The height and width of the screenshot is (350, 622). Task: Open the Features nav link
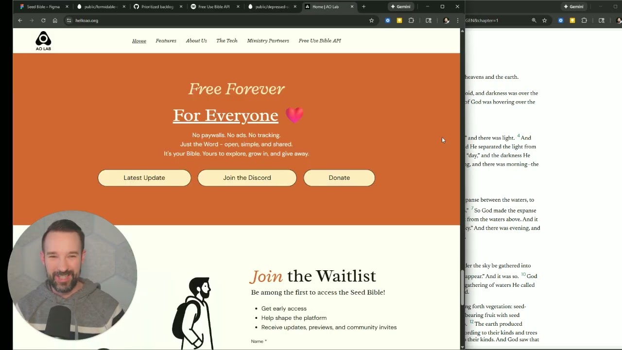pyautogui.click(x=166, y=41)
